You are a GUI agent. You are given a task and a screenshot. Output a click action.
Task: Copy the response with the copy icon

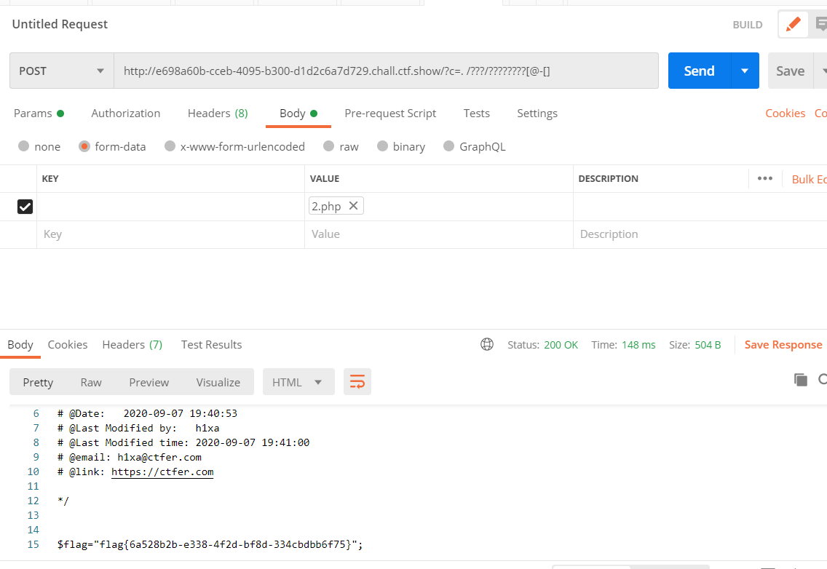[x=800, y=380]
